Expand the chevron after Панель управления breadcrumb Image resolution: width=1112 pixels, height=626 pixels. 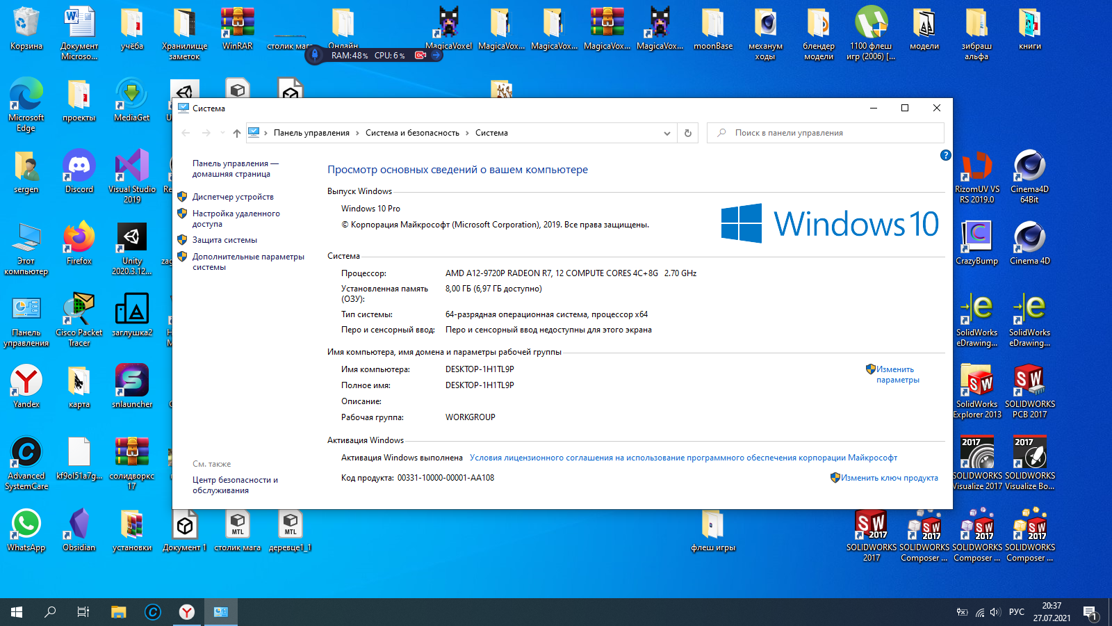coord(357,133)
